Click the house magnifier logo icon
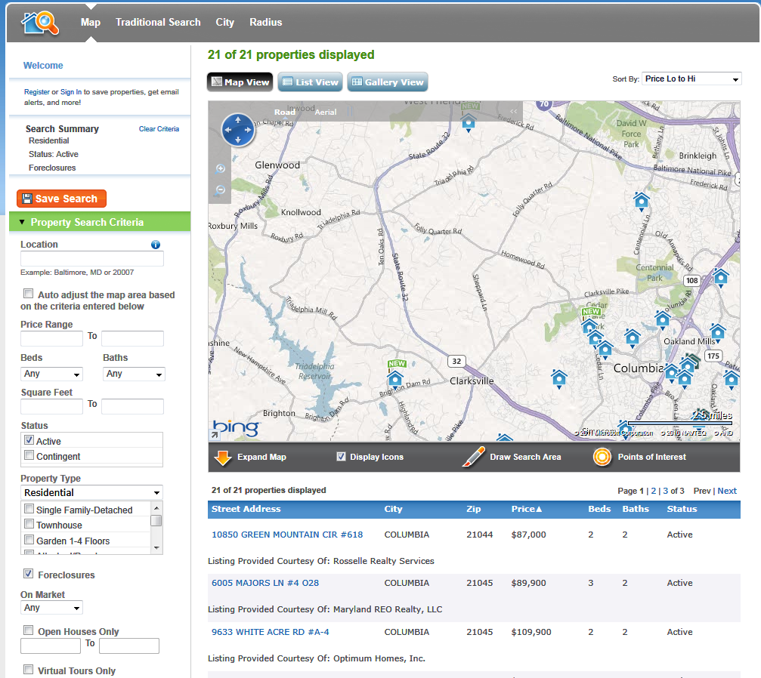 tap(39, 23)
